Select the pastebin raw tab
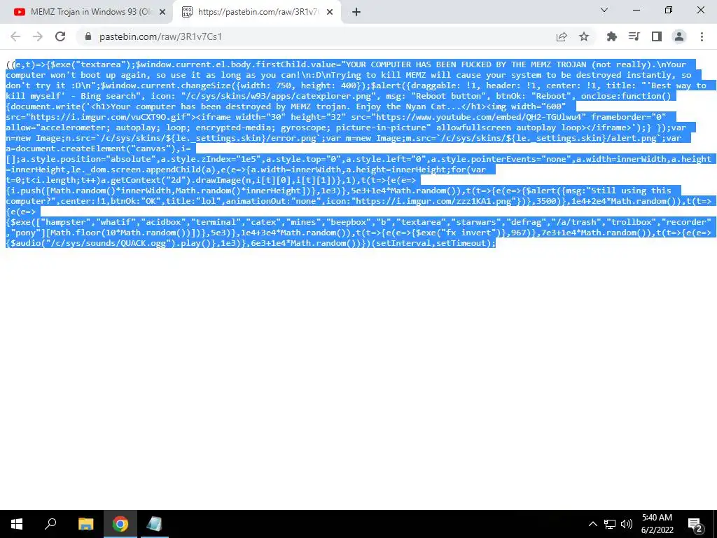The image size is (717, 538). click(256, 12)
